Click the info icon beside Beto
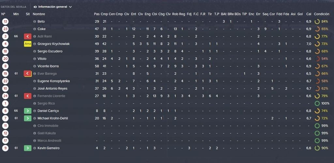 click(35, 21)
